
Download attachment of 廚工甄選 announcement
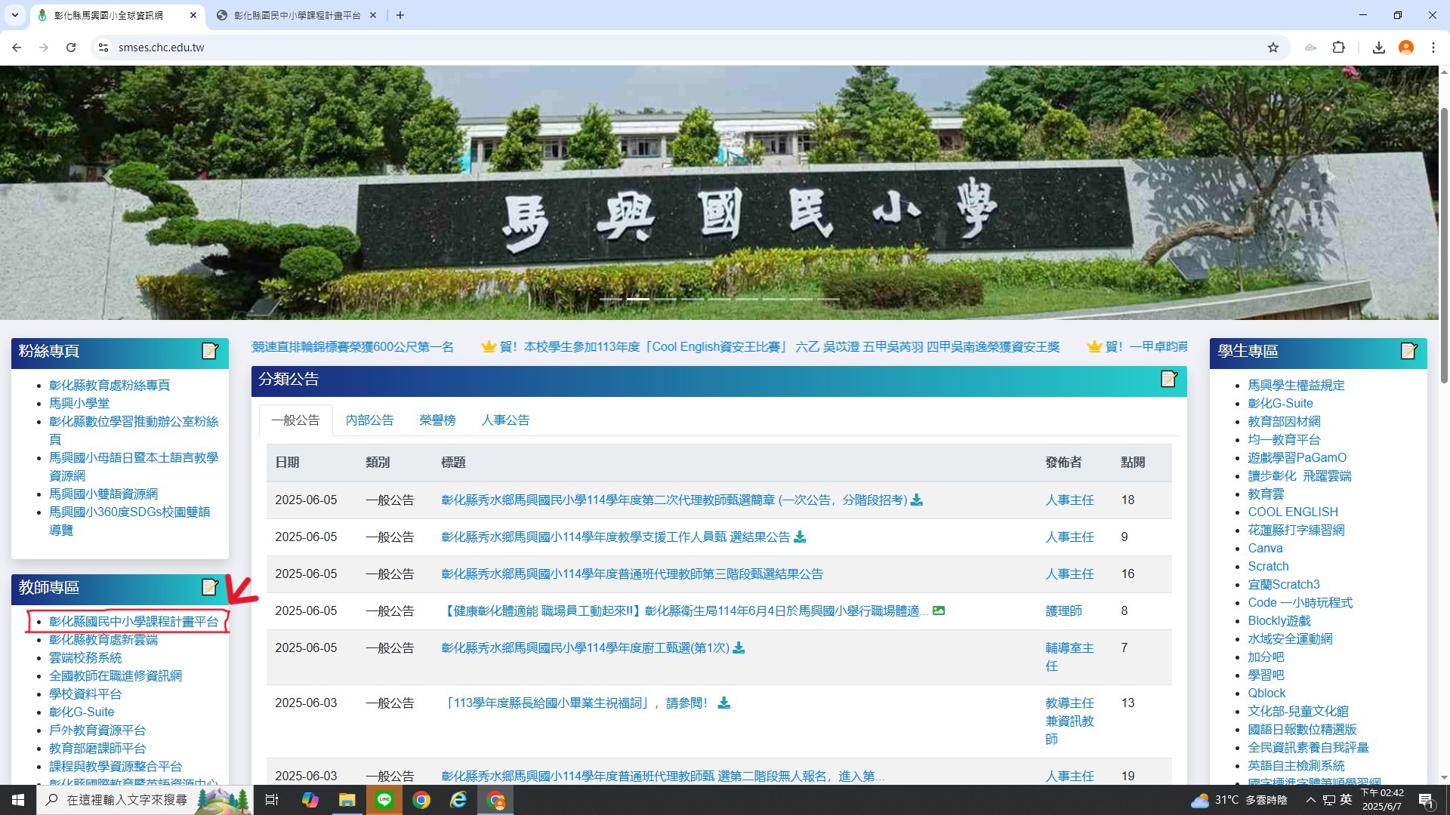tap(739, 648)
